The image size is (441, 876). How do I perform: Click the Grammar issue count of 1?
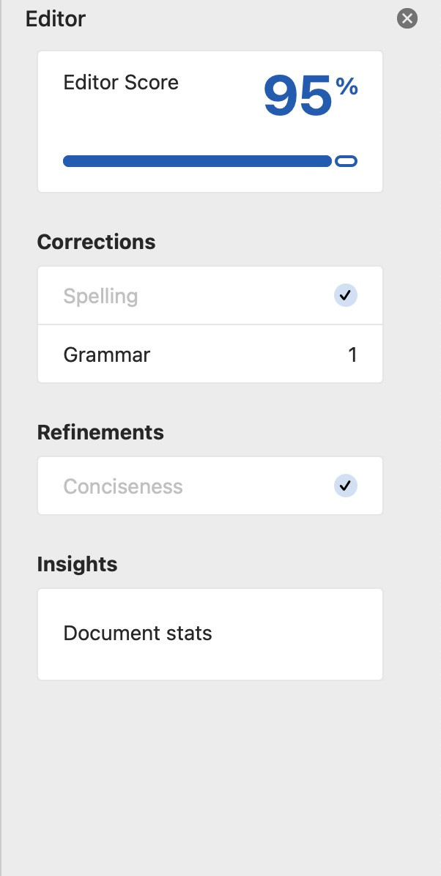point(352,355)
